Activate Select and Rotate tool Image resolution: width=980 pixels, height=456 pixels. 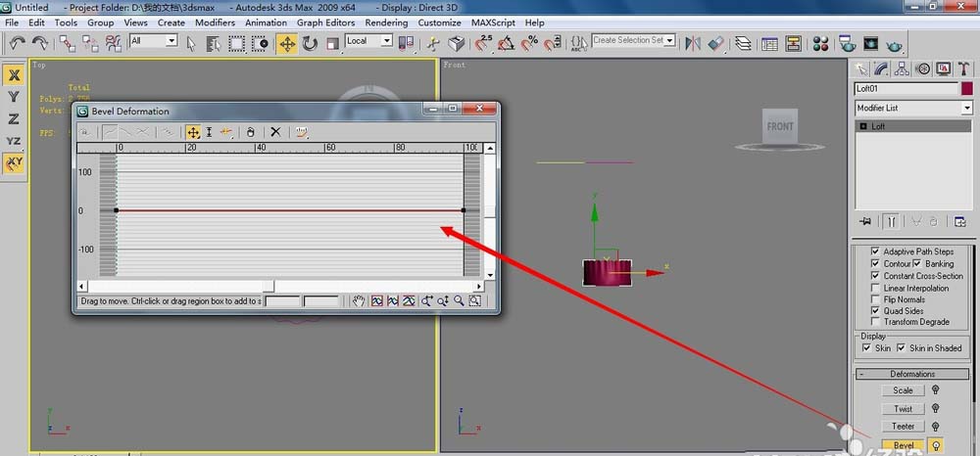click(x=310, y=44)
